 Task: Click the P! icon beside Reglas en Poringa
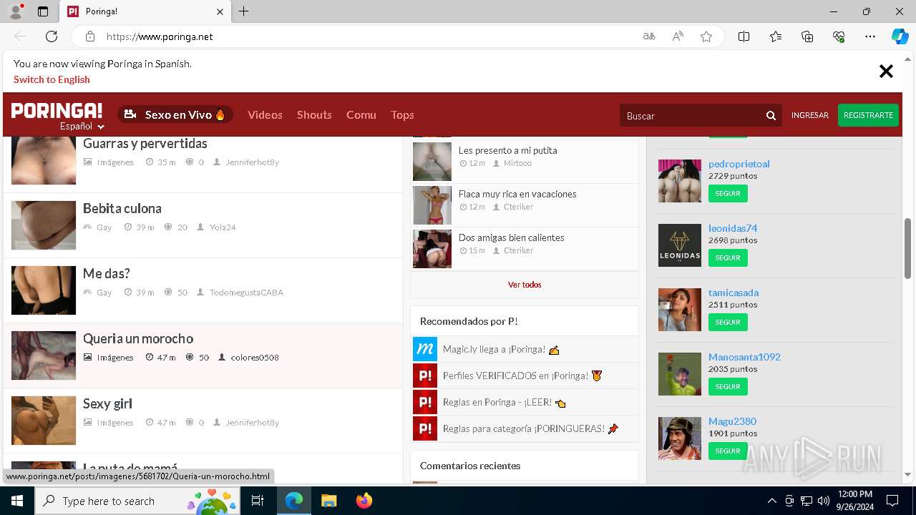click(425, 402)
